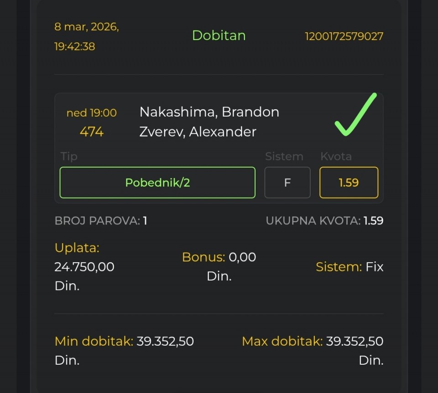The height and width of the screenshot is (393, 438).
Task: Tap the Min dobitak amount
Action: tap(124, 341)
